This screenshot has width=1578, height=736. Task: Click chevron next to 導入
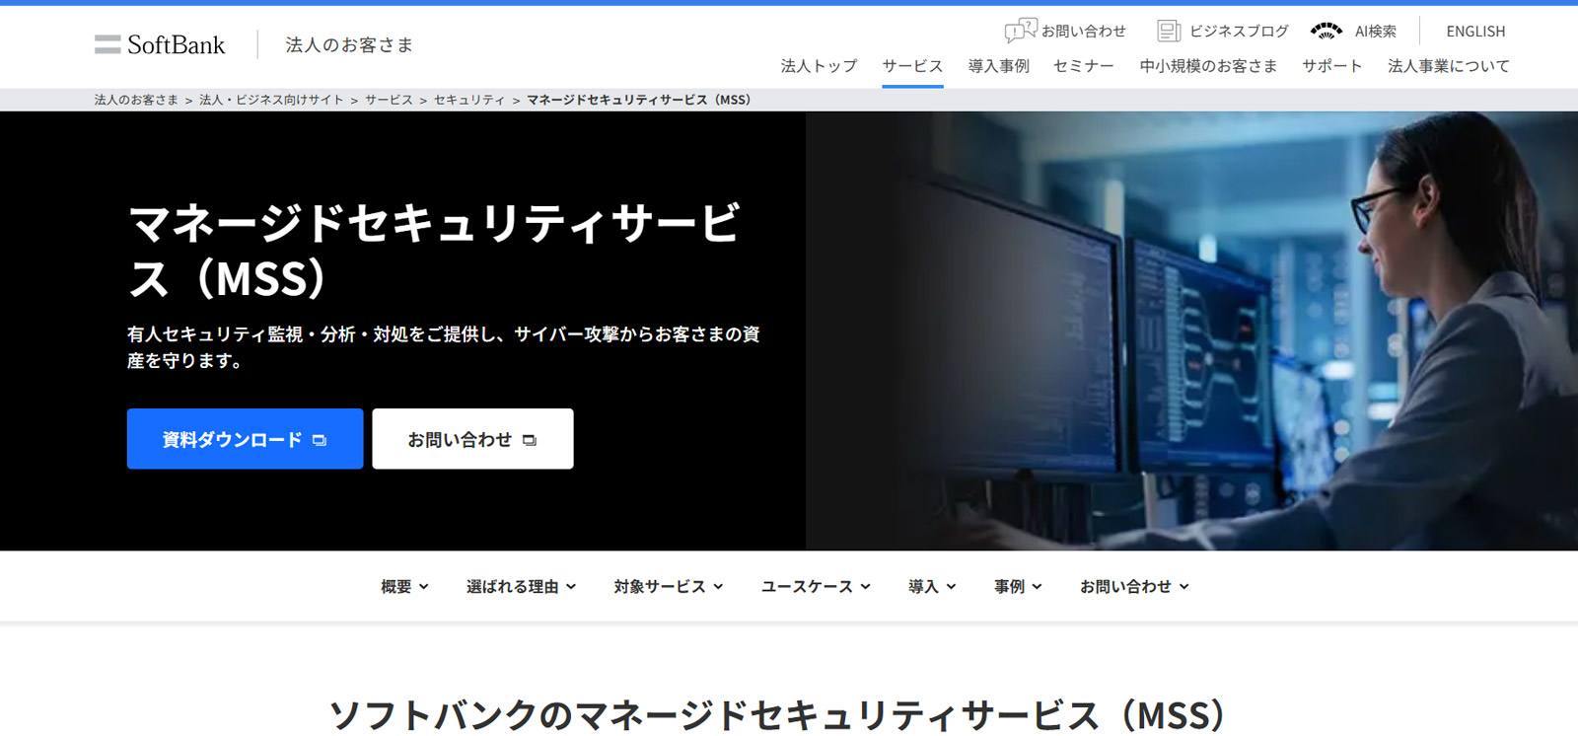pyautogui.click(x=951, y=586)
